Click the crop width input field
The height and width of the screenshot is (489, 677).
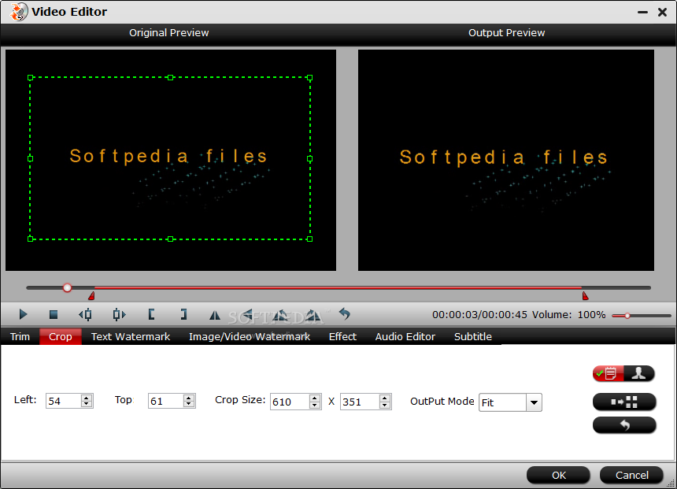[x=289, y=402]
